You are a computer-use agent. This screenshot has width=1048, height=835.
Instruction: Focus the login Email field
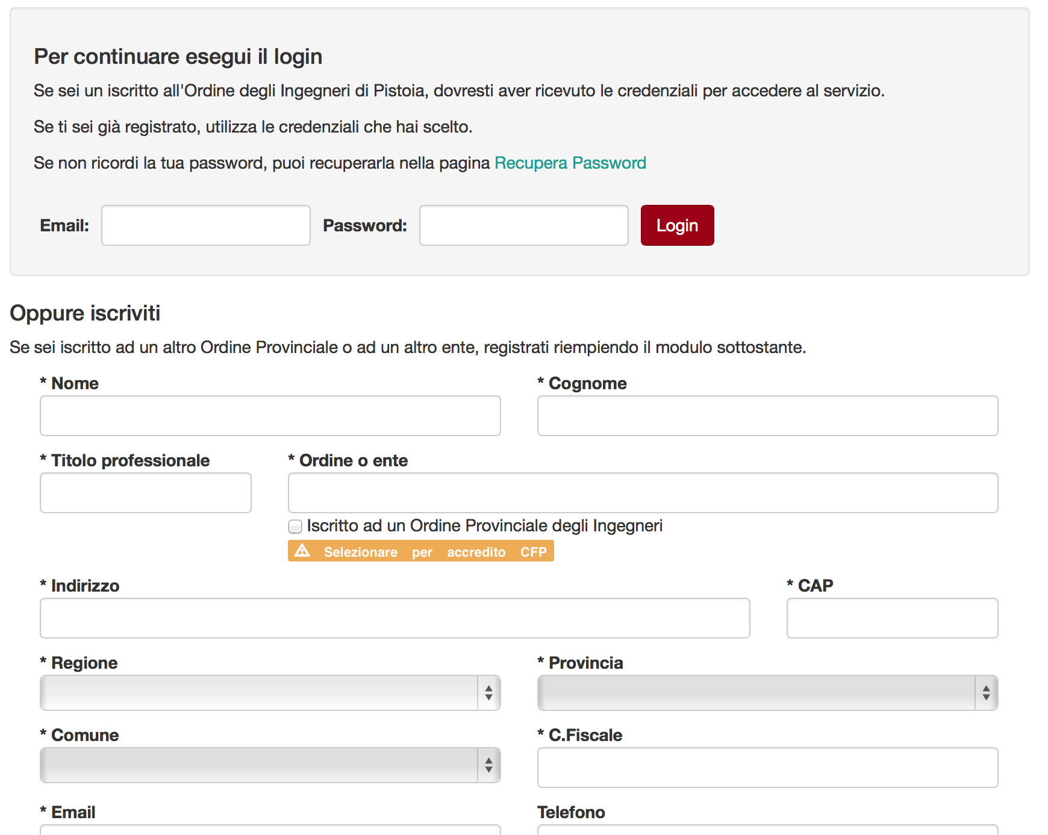tap(206, 225)
